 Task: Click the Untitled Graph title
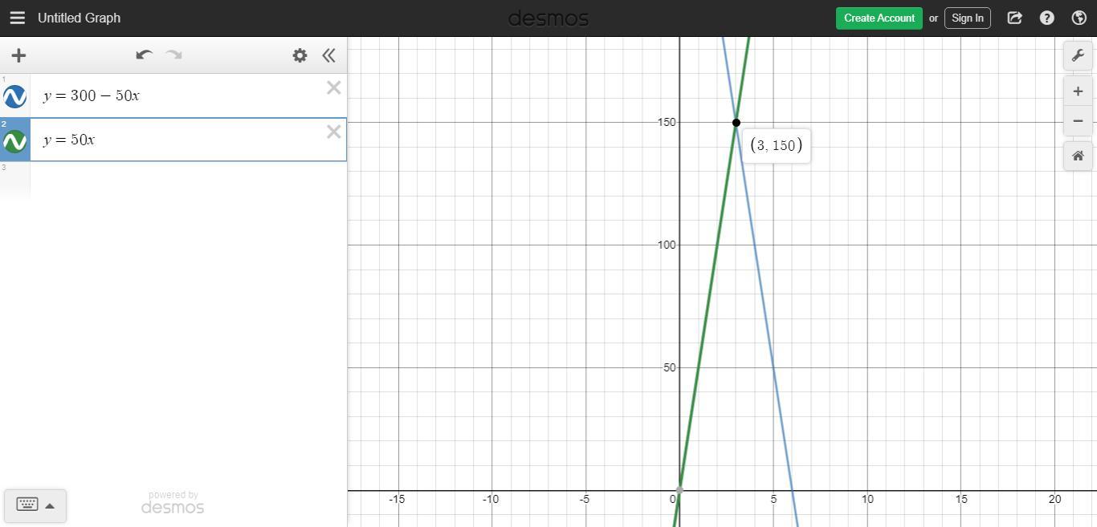[79, 18]
